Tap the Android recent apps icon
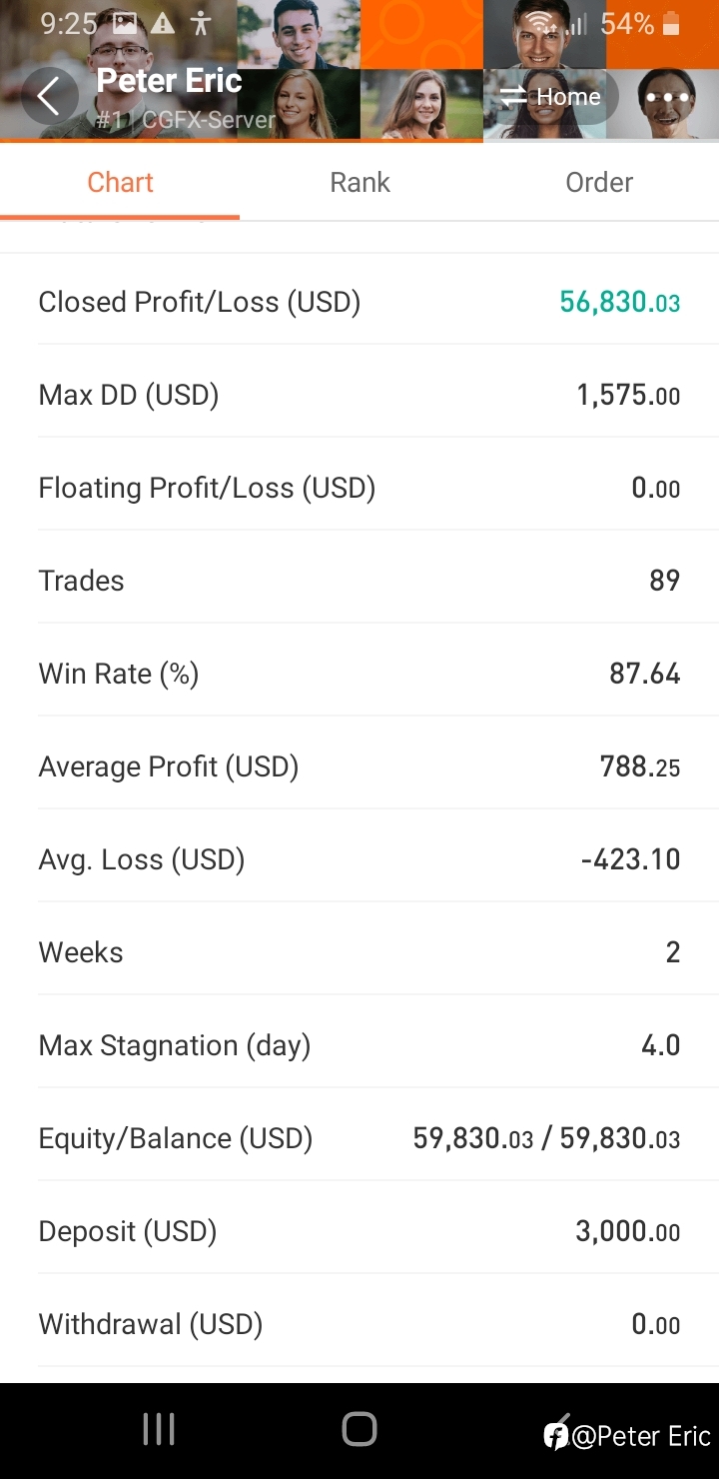 159,1429
